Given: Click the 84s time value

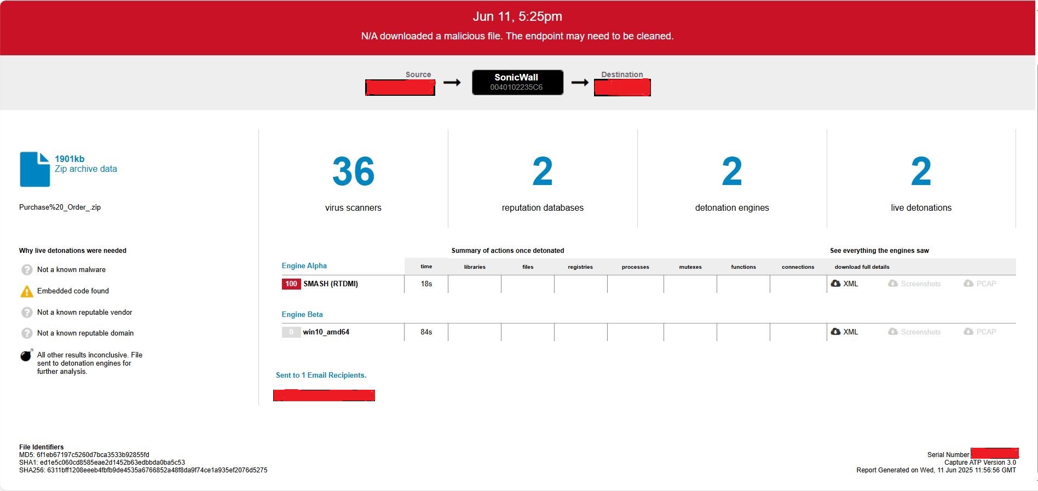Looking at the screenshot, I should tap(426, 332).
